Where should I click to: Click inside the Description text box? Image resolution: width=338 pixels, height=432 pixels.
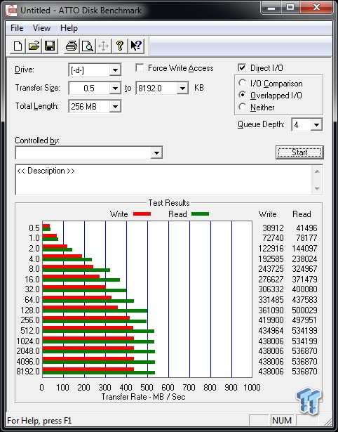164,180
